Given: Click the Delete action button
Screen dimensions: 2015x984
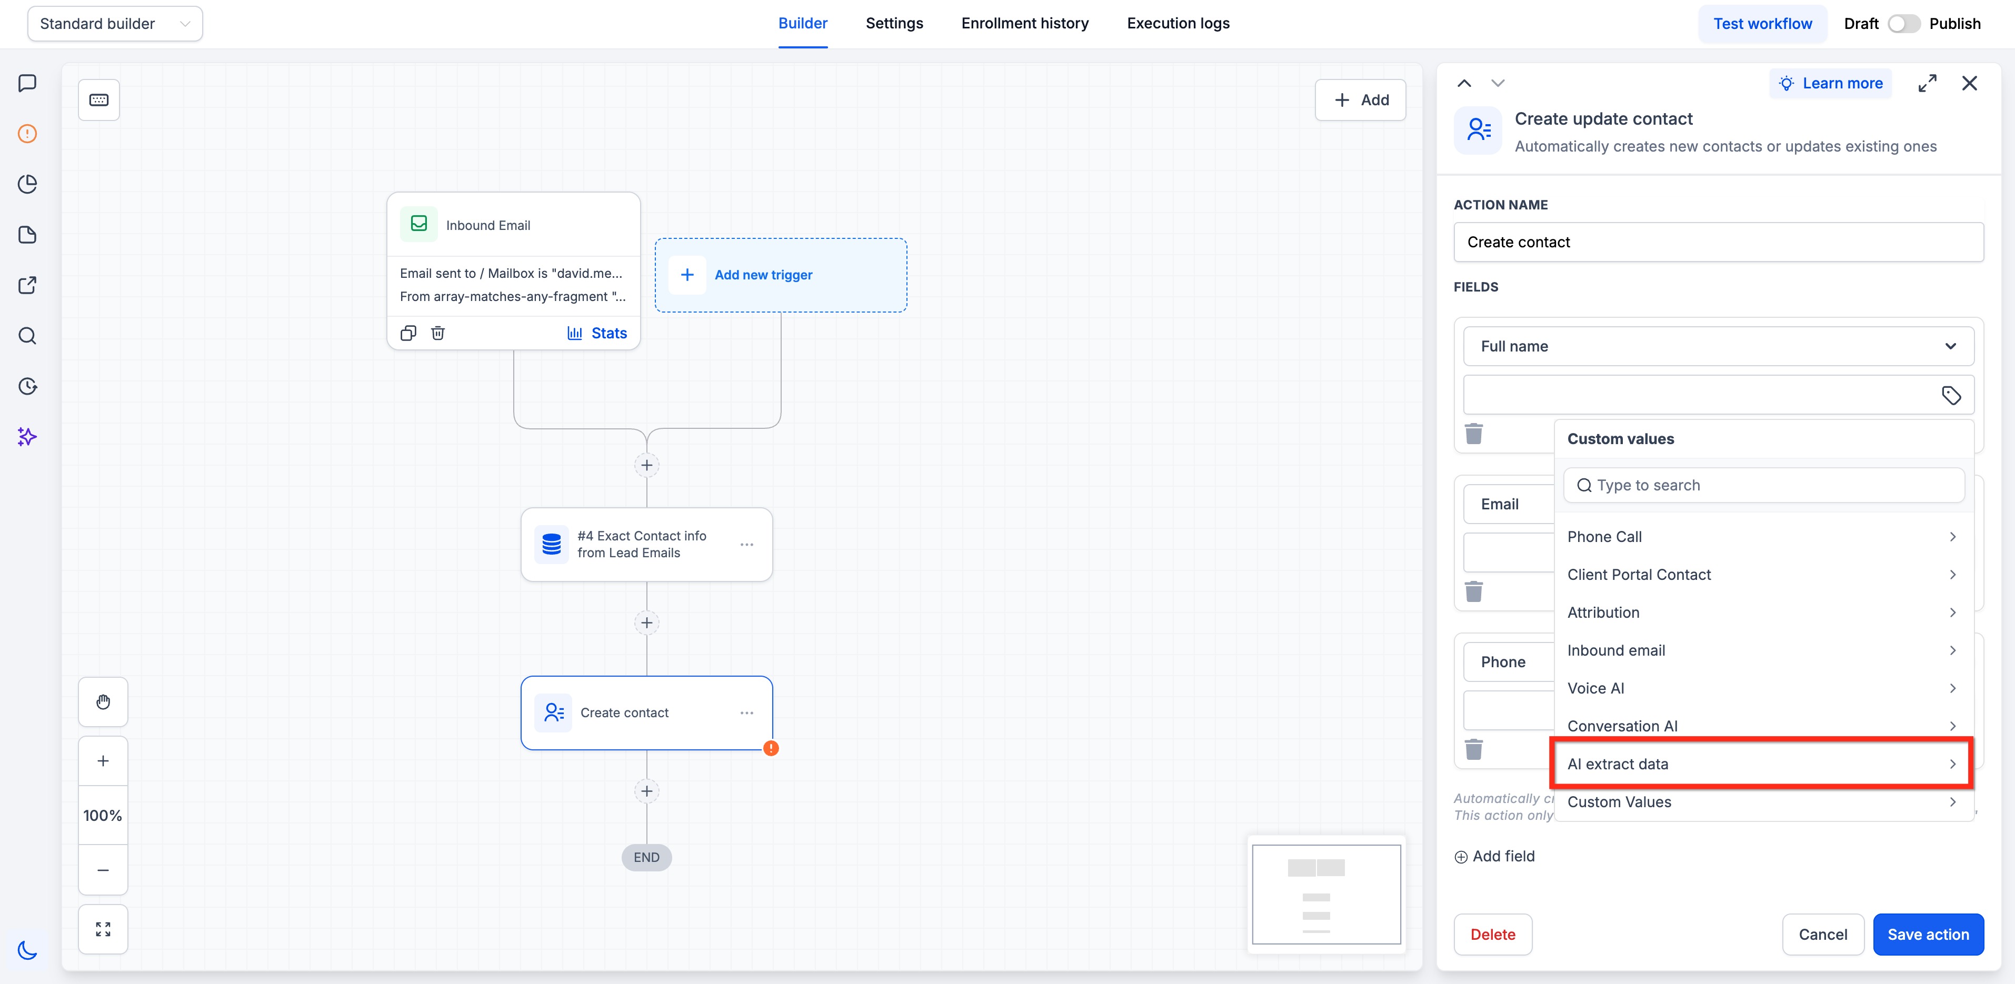Looking at the screenshot, I should (x=1492, y=935).
